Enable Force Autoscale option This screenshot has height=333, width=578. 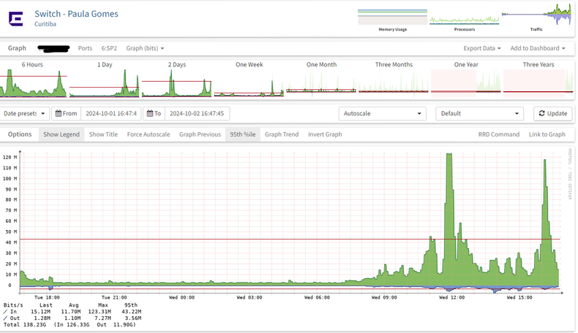point(149,134)
